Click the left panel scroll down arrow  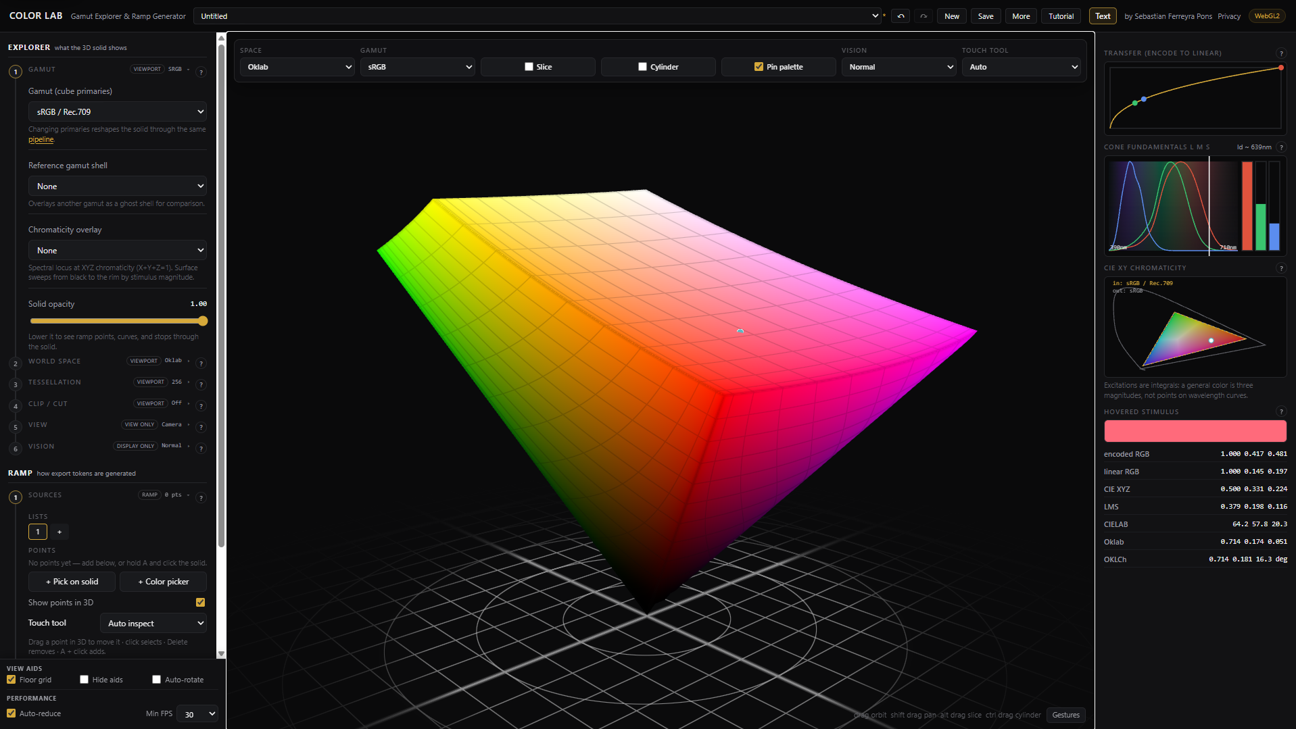point(221,654)
